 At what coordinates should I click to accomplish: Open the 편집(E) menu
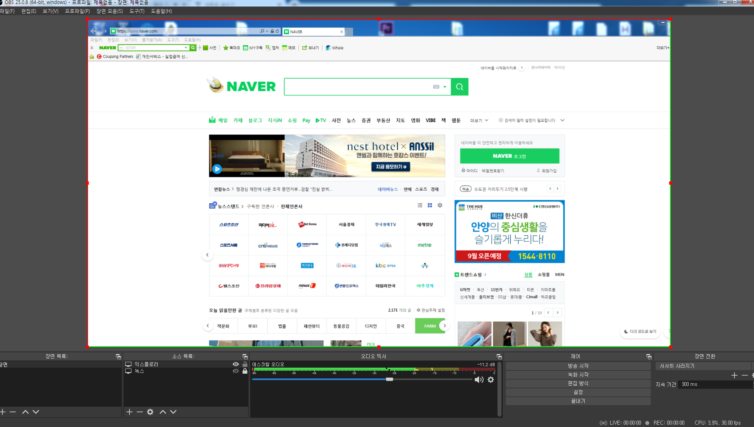29,11
